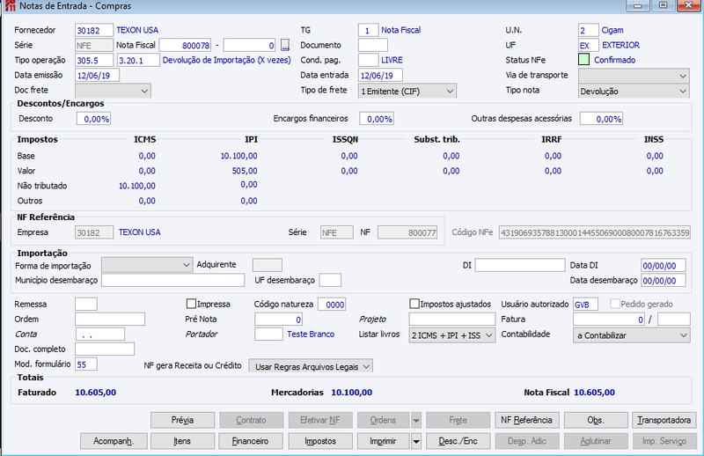Image resolution: width=704 pixels, height=456 pixels.
Task: Expand the Tipo de frete dropdown
Action: pyautogui.click(x=407, y=92)
